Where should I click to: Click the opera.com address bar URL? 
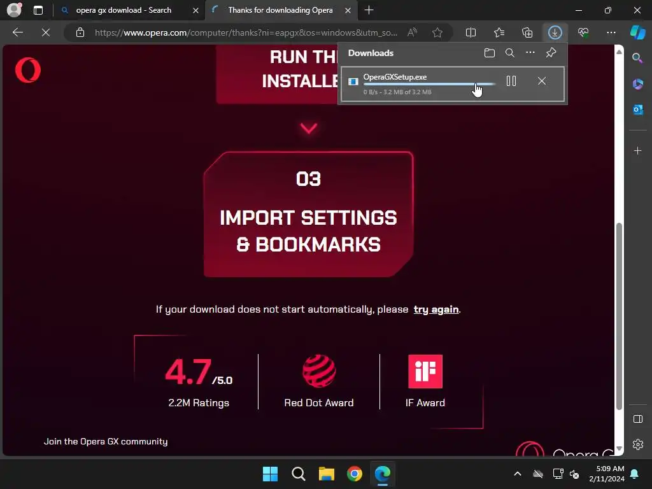(246, 32)
